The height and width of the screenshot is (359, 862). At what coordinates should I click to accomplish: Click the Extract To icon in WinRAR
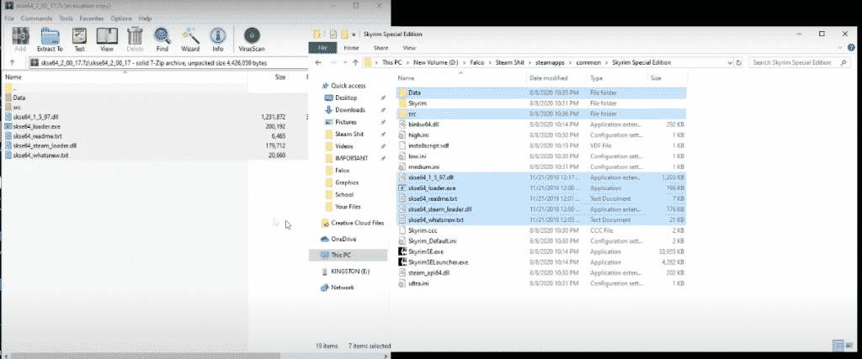tap(50, 40)
